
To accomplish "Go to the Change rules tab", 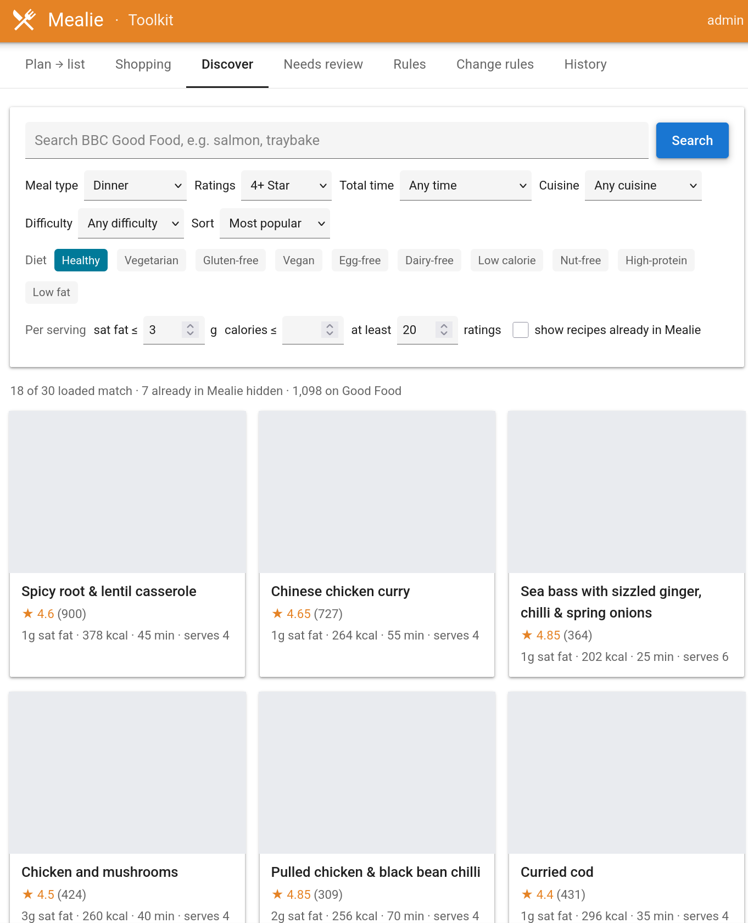I will 495,64.
